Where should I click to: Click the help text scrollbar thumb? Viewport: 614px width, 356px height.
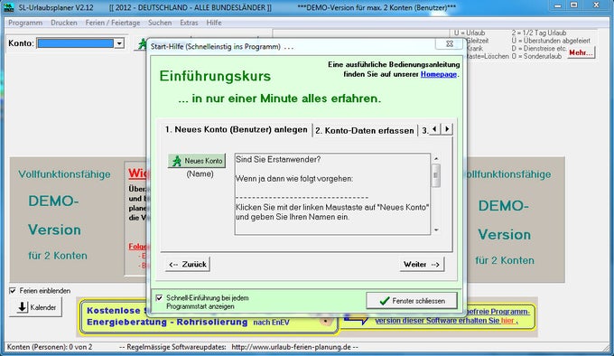(x=435, y=175)
